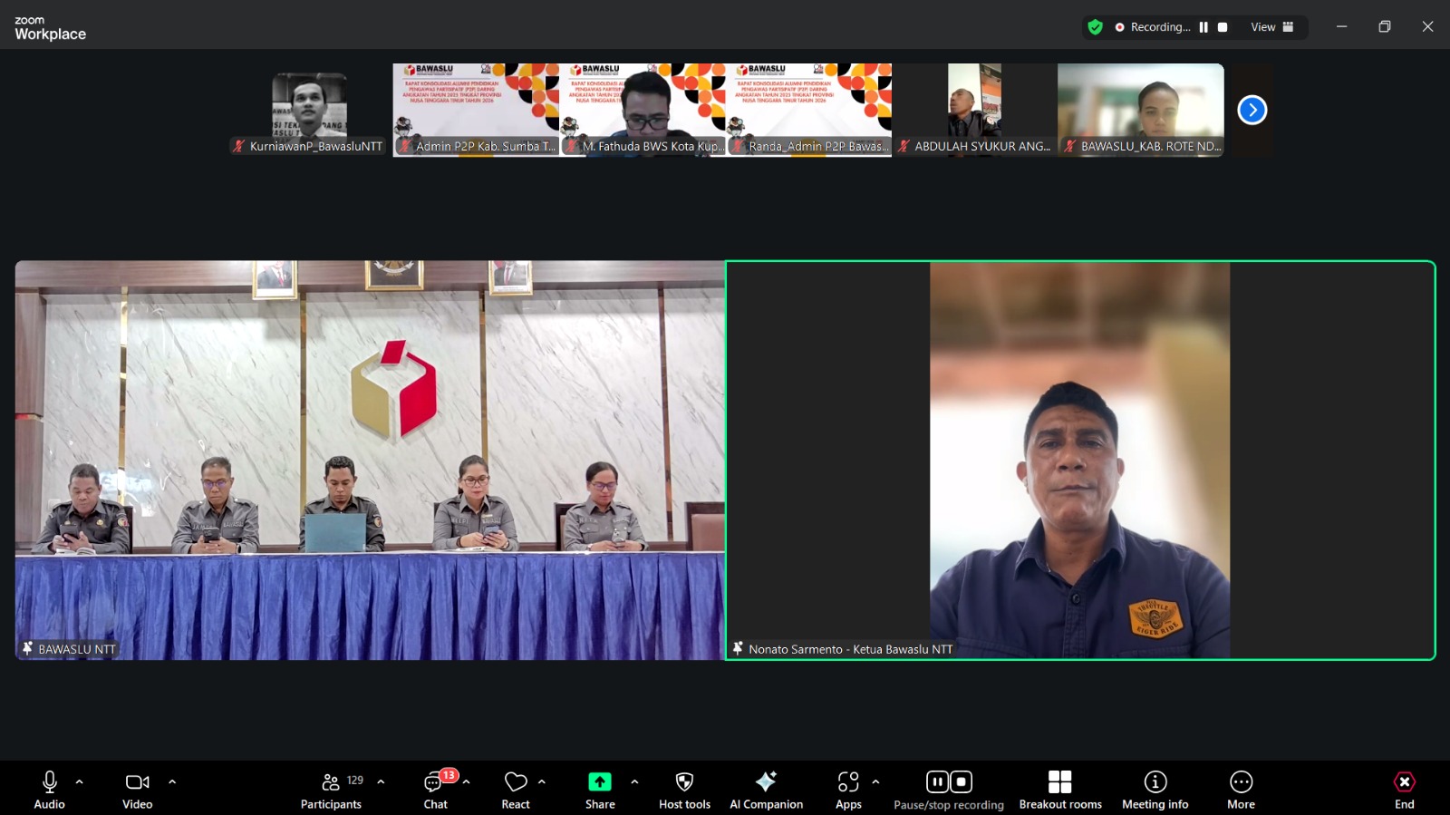Expand audio options arrow beside Audio
Viewport: 1450px width, 815px height.
click(80, 781)
